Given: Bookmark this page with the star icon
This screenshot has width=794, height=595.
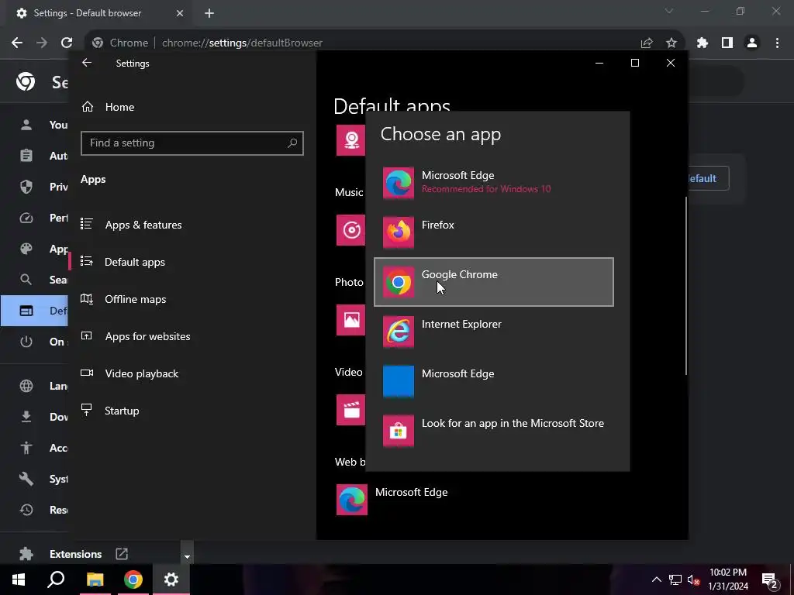Looking at the screenshot, I should (x=671, y=43).
